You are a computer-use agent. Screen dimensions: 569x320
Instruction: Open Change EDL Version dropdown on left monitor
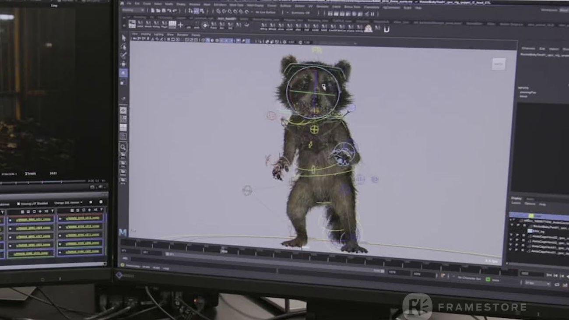pyautogui.click(x=69, y=203)
